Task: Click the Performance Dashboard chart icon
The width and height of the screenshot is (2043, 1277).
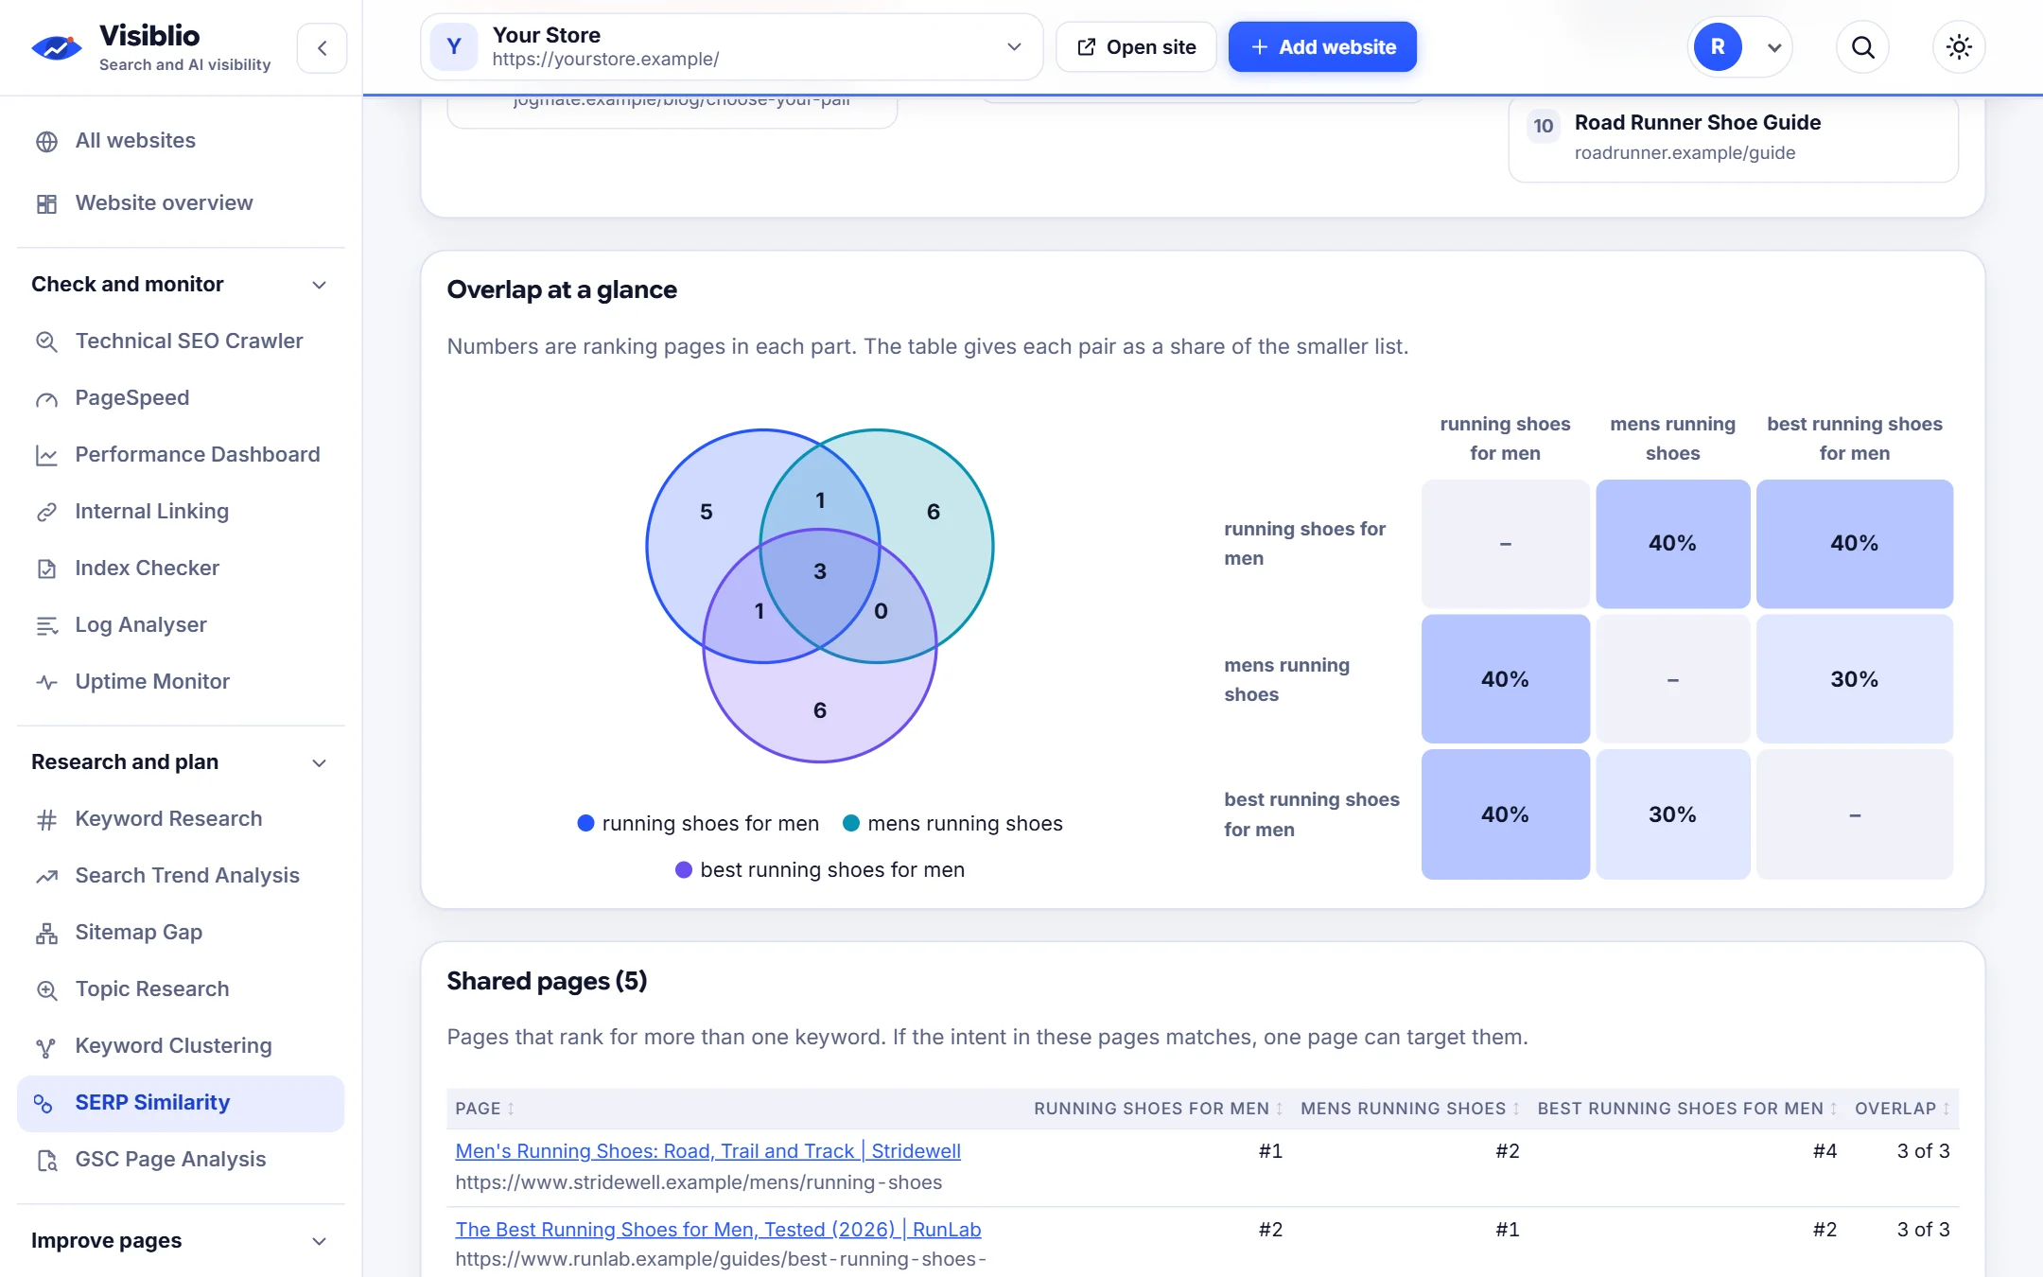Action: pos(46,455)
